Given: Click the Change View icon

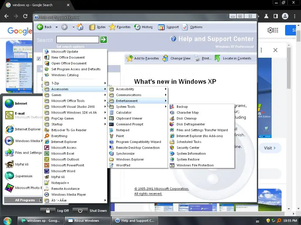Looking at the screenshot, I should (165, 58).
